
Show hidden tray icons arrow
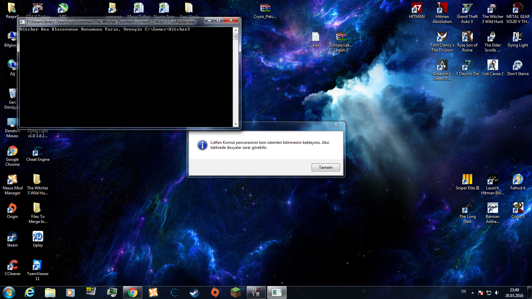pyautogui.click(x=472, y=293)
